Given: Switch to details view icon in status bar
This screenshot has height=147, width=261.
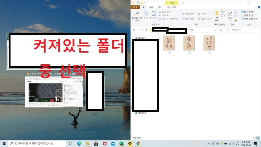Looking at the screenshot, I should coord(254,138).
